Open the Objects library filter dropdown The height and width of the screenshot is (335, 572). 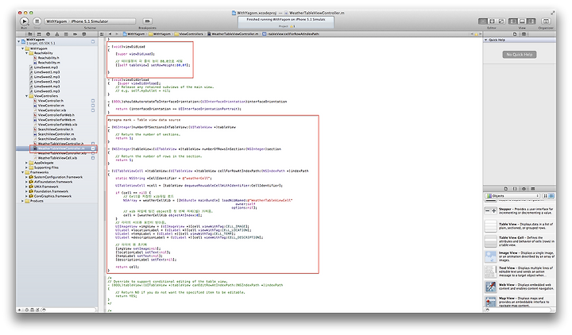tap(512, 196)
